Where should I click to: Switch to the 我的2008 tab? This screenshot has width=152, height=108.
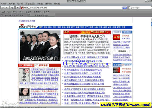click(127, 32)
